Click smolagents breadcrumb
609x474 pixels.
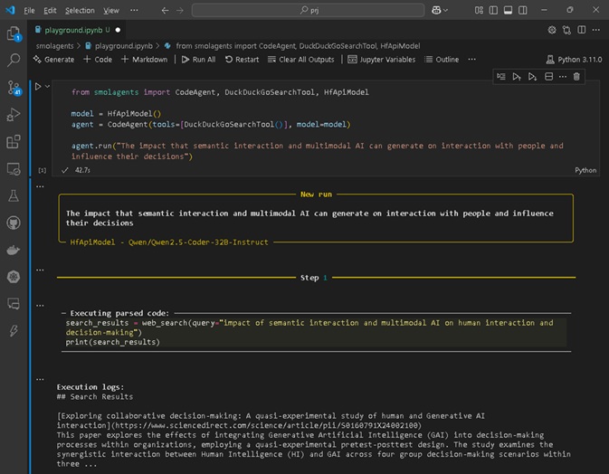click(x=55, y=46)
